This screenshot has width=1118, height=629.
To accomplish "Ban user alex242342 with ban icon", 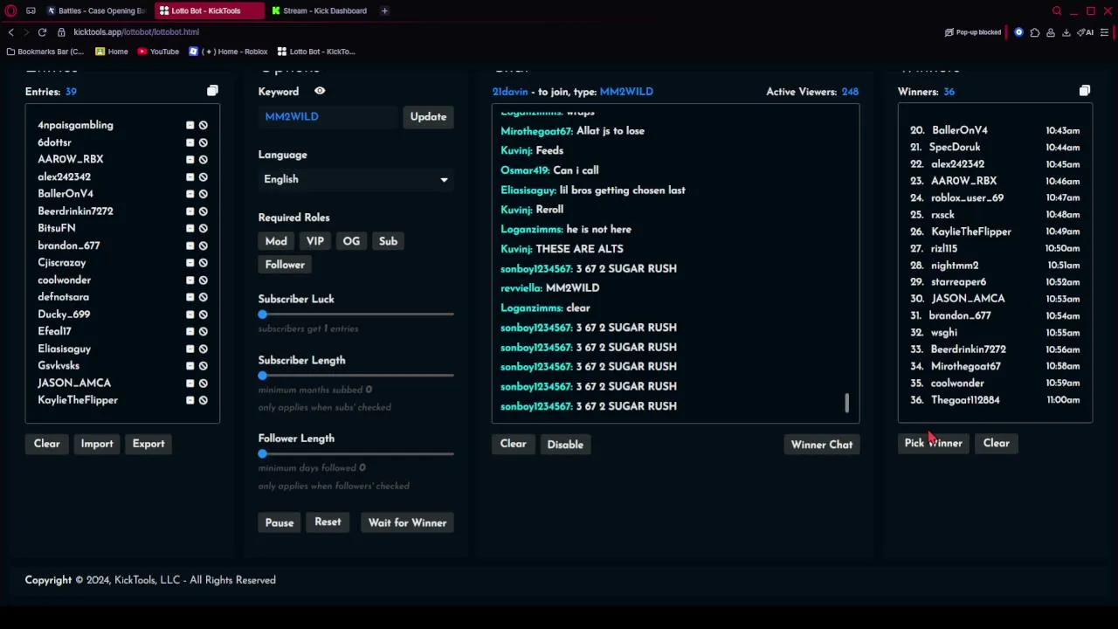I will [203, 176].
